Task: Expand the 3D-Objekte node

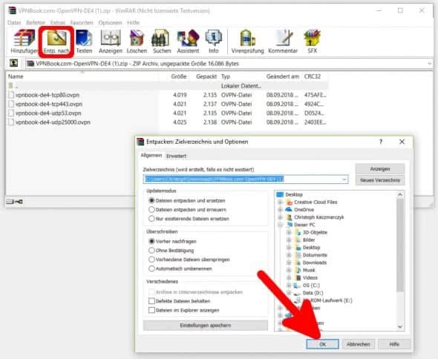Action: coord(289,232)
